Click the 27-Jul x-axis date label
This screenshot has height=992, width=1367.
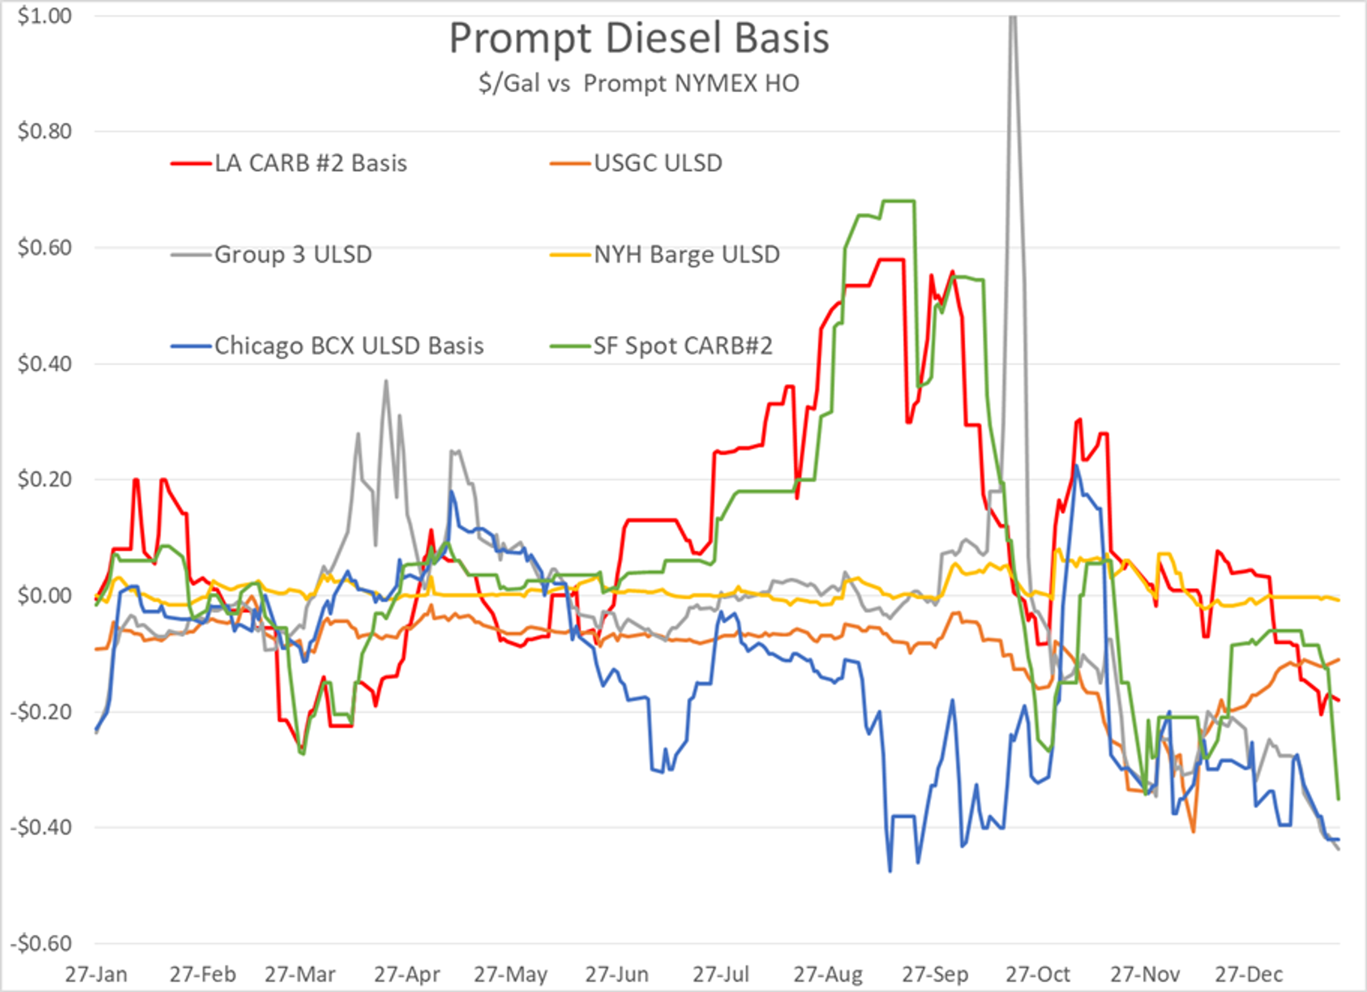(720, 974)
